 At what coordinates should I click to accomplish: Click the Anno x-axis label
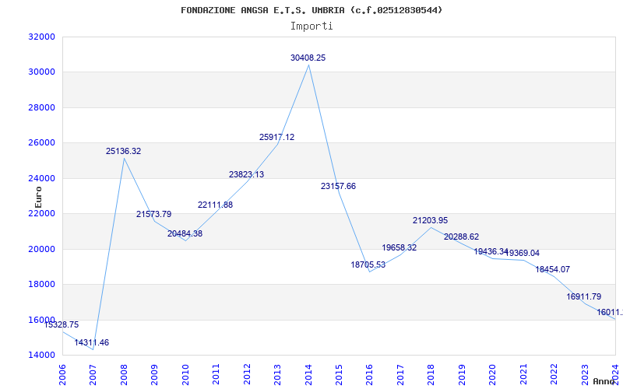pos(604,381)
